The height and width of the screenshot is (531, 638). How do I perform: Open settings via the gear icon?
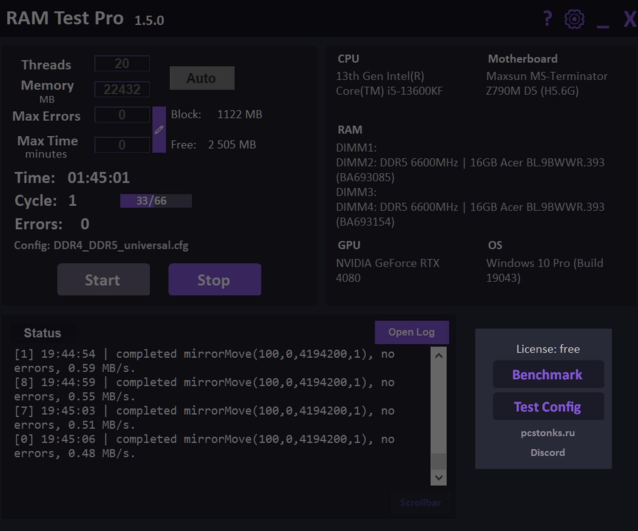tap(574, 19)
